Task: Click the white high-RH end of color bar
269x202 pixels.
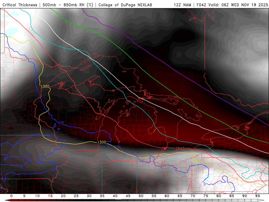Action: click(x=262, y=200)
